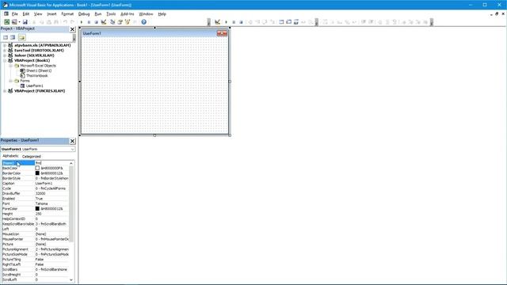This screenshot has height=285, width=507.
Task: Select the Font property row
Action: (x=35, y=203)
